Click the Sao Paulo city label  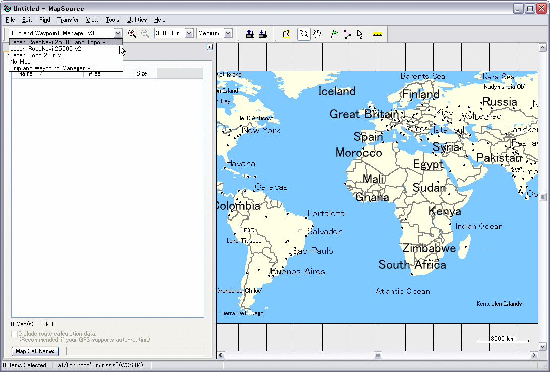point(313,251)
